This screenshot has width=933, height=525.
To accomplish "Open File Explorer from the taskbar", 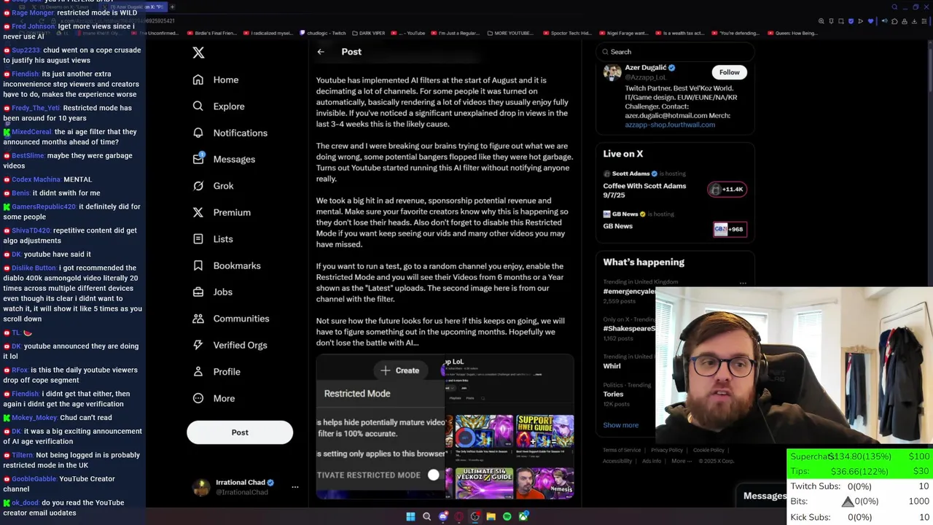I will (491, 516).
